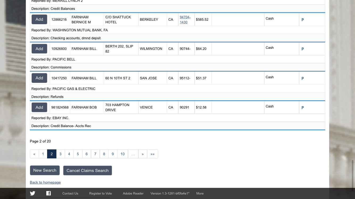This screenshot has width=355, height=199.
Task: Open the More footer menu
Action: pyautogui.click(x=200, y=193)
